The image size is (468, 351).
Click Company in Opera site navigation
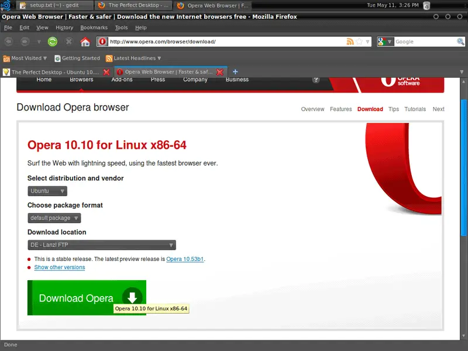tap(195, 80)
